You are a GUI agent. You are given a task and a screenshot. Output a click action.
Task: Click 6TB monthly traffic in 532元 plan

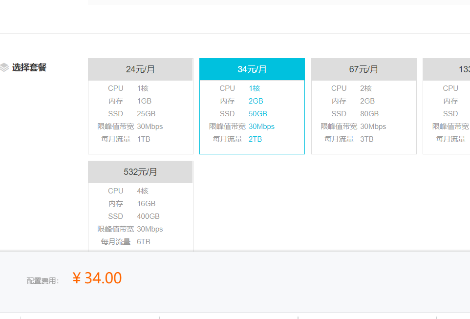pyautogui.click(x=144, y=242)
